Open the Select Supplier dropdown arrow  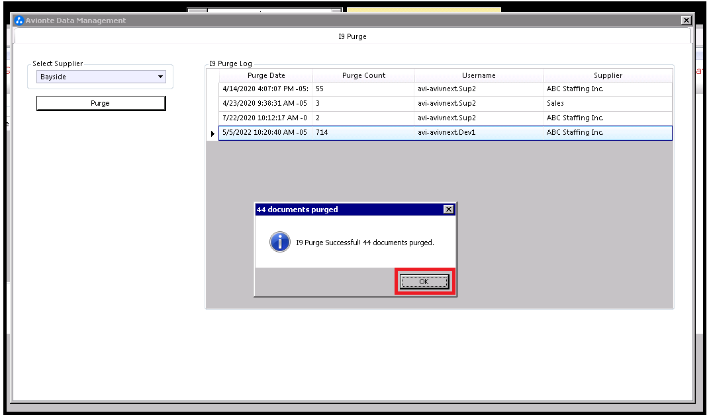[x=160, y=77]
